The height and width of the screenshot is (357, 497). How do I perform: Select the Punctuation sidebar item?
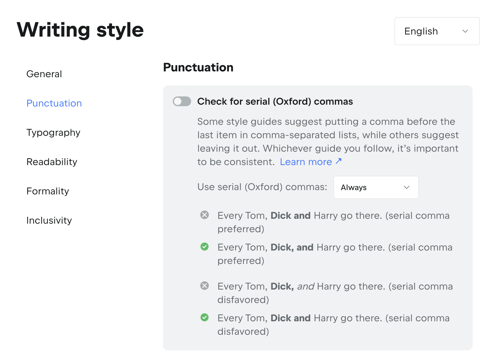pyautogui.click(x=54, y=103)
